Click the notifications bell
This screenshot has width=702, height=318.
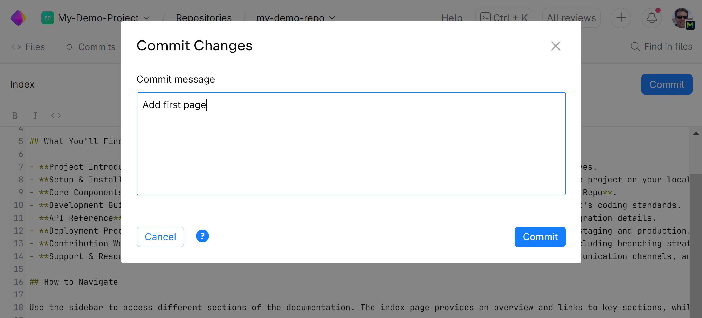pos(652,18)
